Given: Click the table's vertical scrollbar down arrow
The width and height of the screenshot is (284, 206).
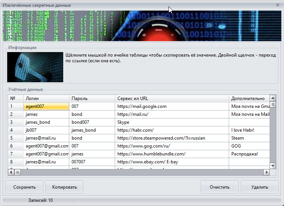Looking at the screenshot, I should [273, 166].
